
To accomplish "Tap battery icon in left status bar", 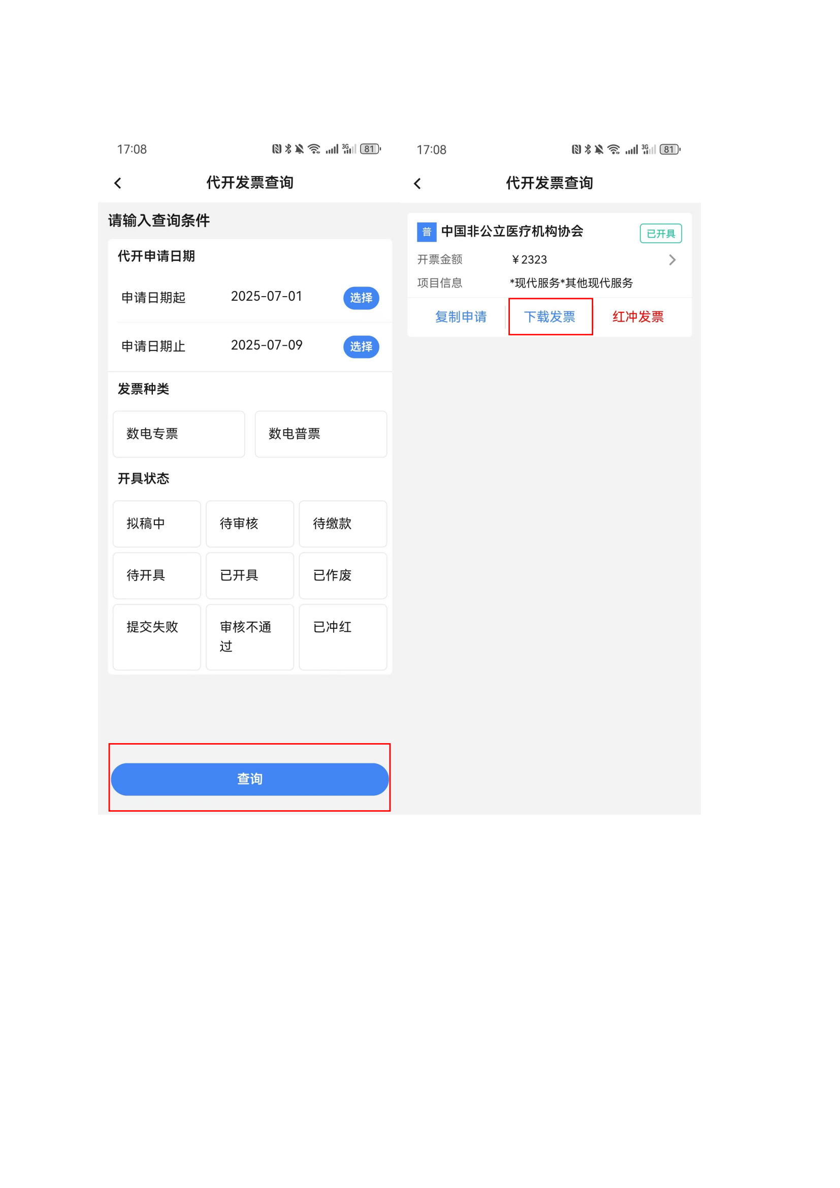I will point(369,149).
